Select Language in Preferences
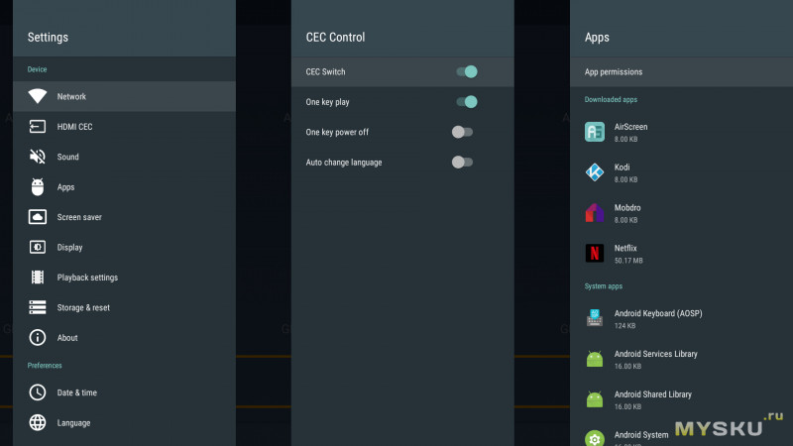Image resolution: width=793 pixels, height=446 pixels. pyautogui.click(x=73, y=423)
